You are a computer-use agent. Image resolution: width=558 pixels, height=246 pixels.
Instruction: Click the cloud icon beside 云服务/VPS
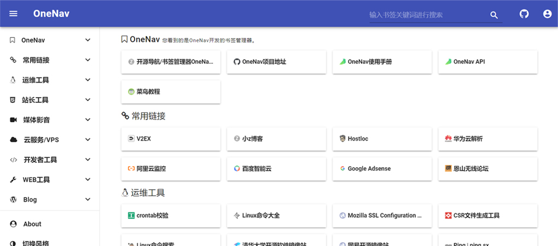(13, 140)
